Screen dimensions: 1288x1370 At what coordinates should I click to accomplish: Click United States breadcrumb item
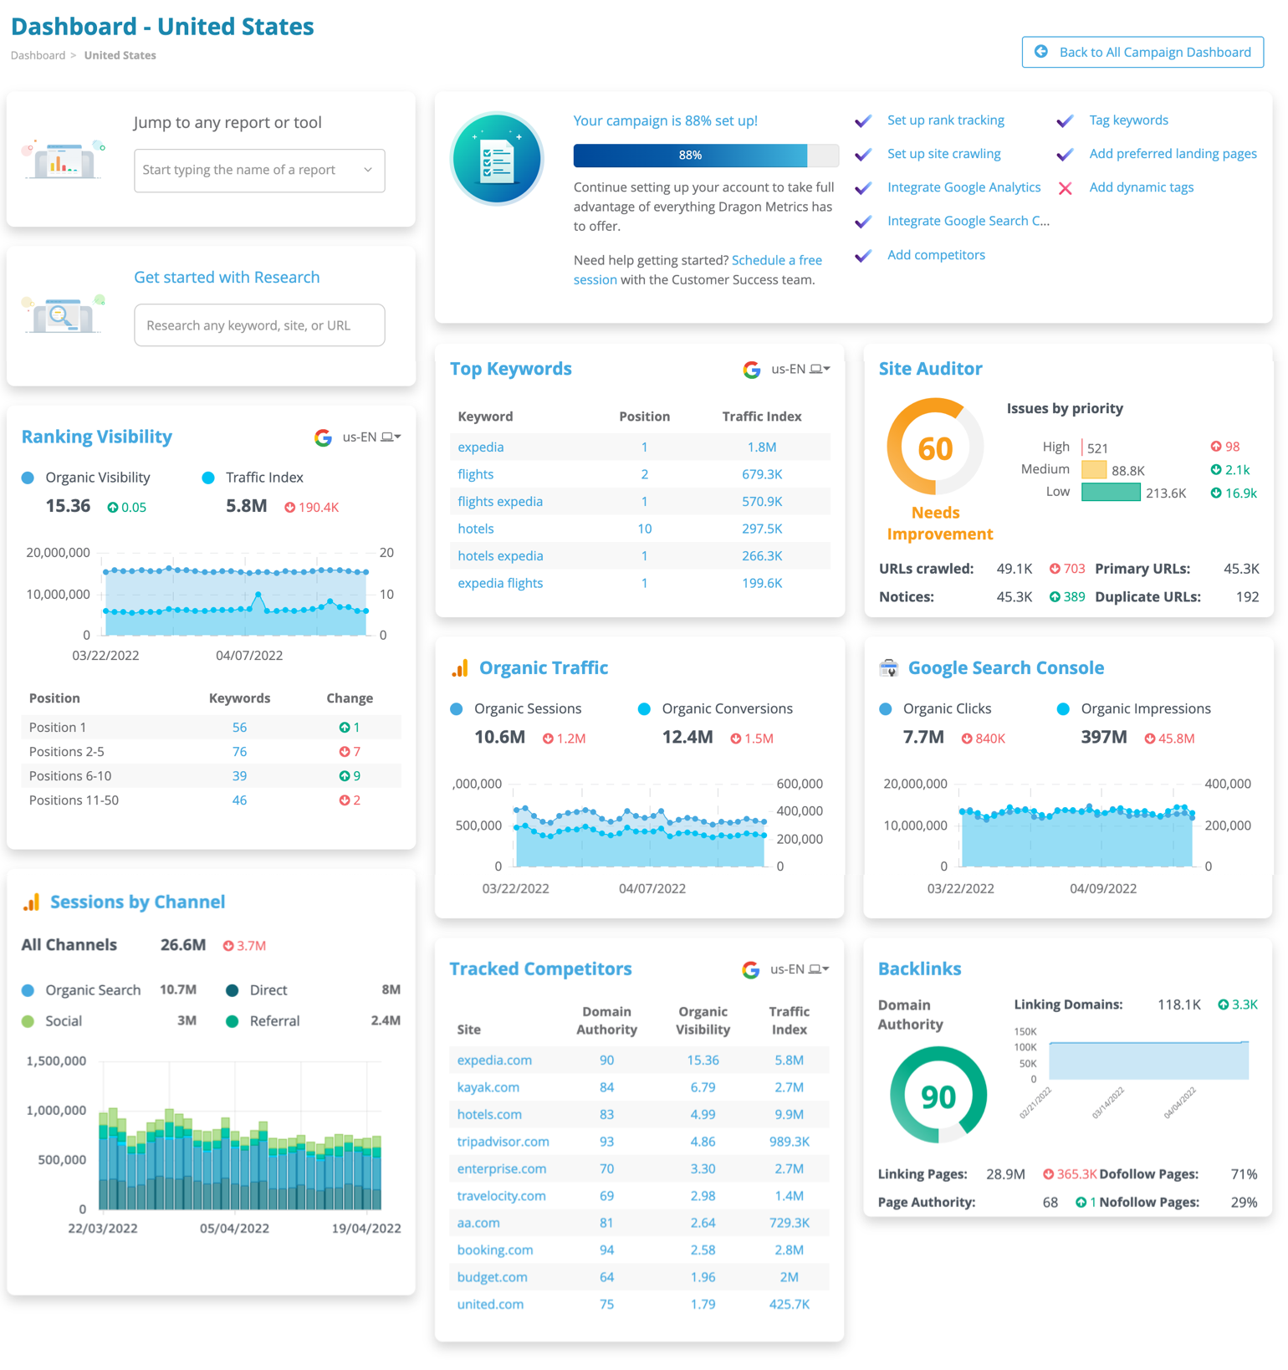coord(120,55)
